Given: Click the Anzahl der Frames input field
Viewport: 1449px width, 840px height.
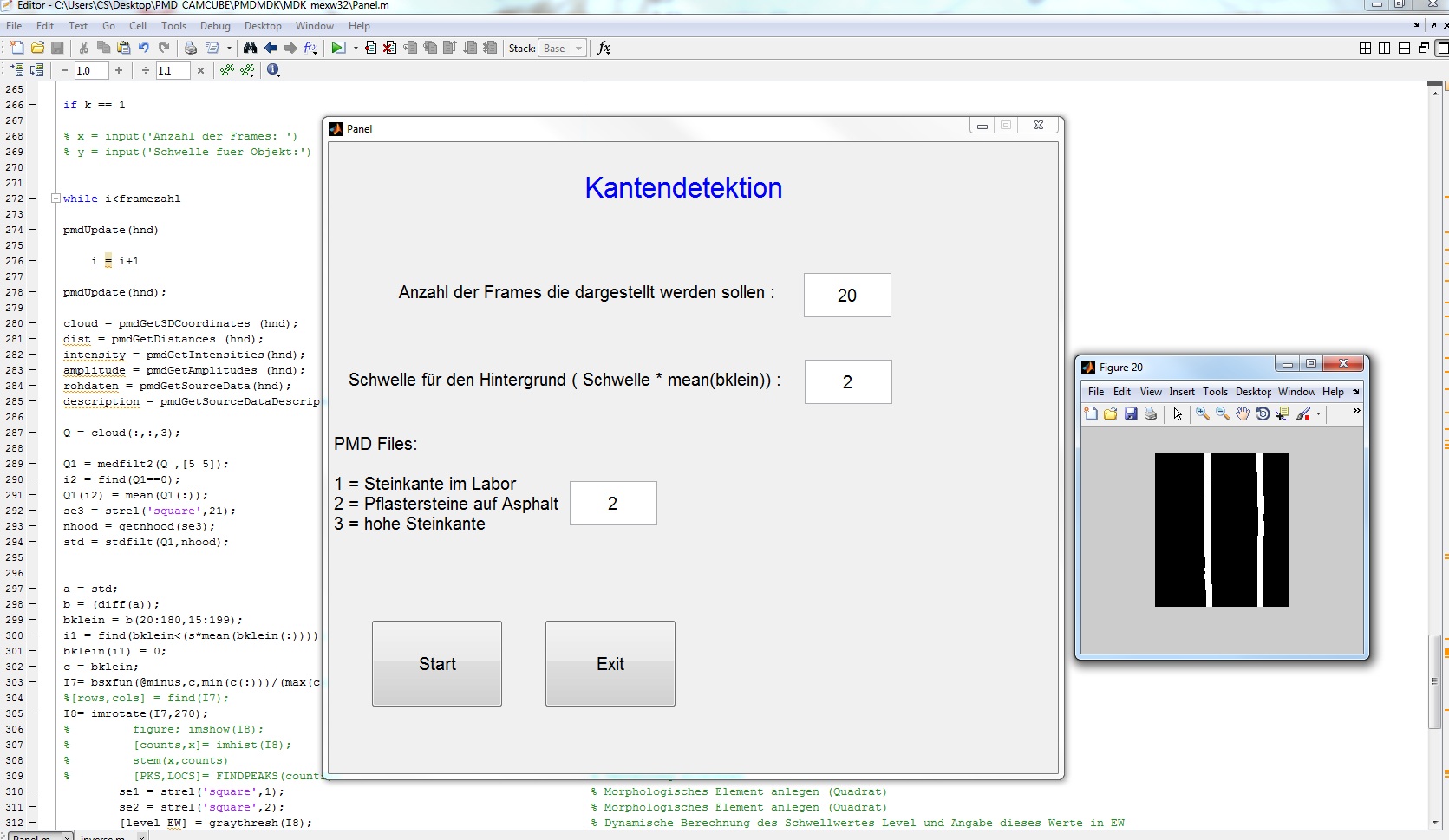Looking at the screenshot, I should (x=846, y=296).
